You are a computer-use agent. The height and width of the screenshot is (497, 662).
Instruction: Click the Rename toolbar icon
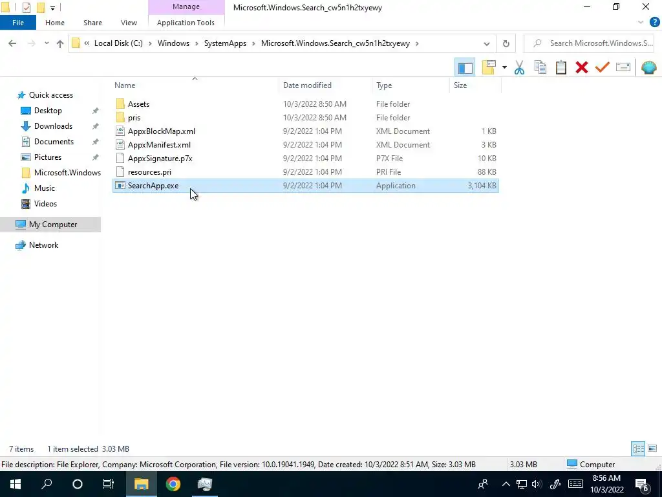623,67
